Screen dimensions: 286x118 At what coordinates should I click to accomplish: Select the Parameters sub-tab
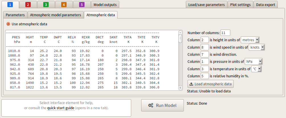click(15, 15)
